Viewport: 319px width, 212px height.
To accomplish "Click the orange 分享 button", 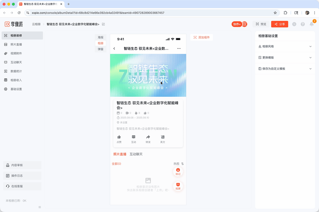I will [280, 24].
